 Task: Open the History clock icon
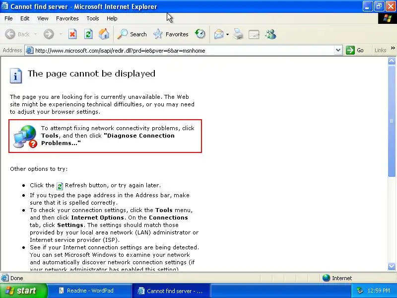pos(200,34)
